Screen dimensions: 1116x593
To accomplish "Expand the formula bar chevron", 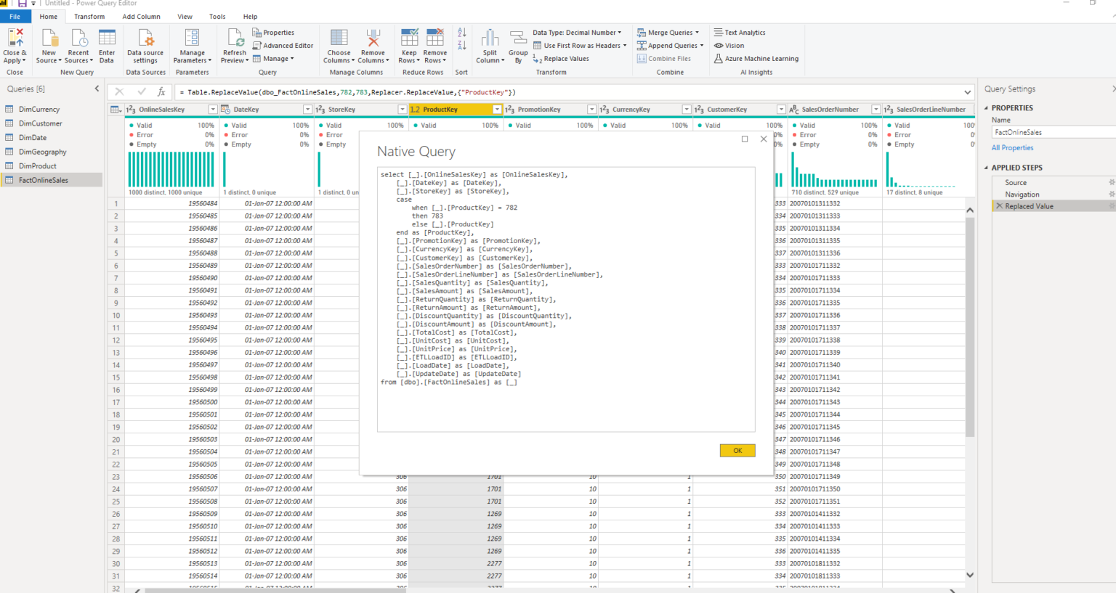I will point(967,91).
